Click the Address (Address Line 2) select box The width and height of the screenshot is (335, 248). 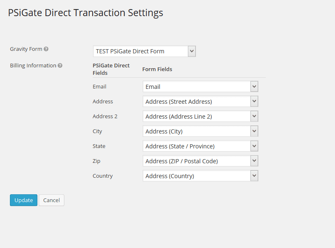(x=201, y=116)
